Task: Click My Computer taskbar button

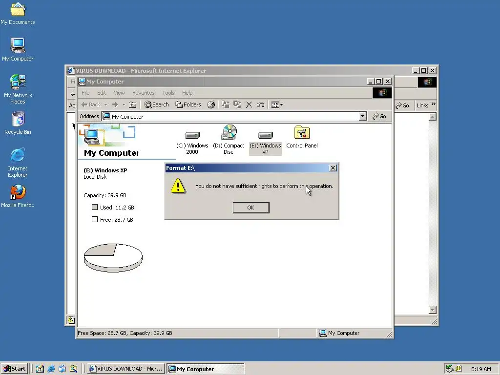Action: 206,369
